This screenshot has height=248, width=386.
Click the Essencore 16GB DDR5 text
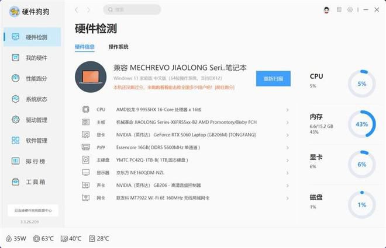158,147
